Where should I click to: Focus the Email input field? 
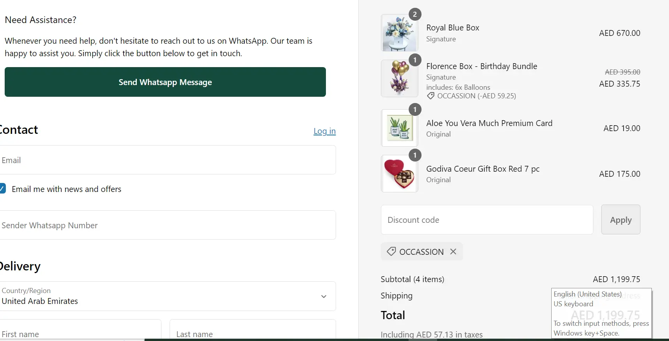[168, 160]
